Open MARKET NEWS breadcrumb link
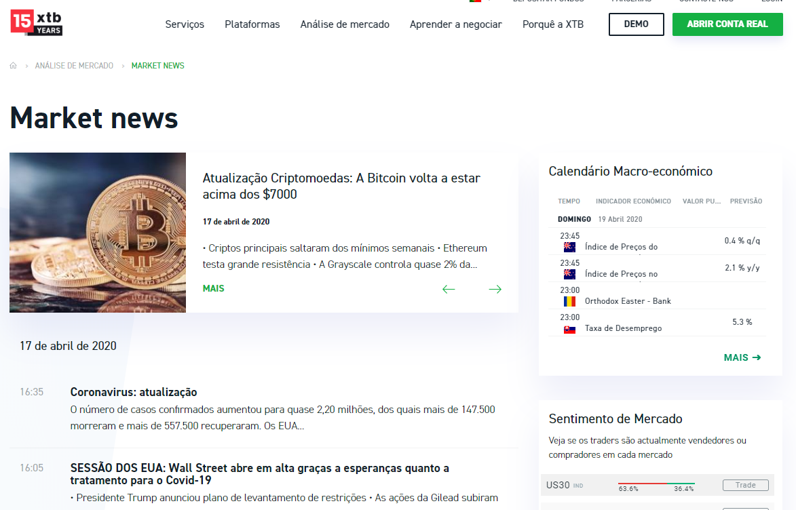 tap(158, 66)
